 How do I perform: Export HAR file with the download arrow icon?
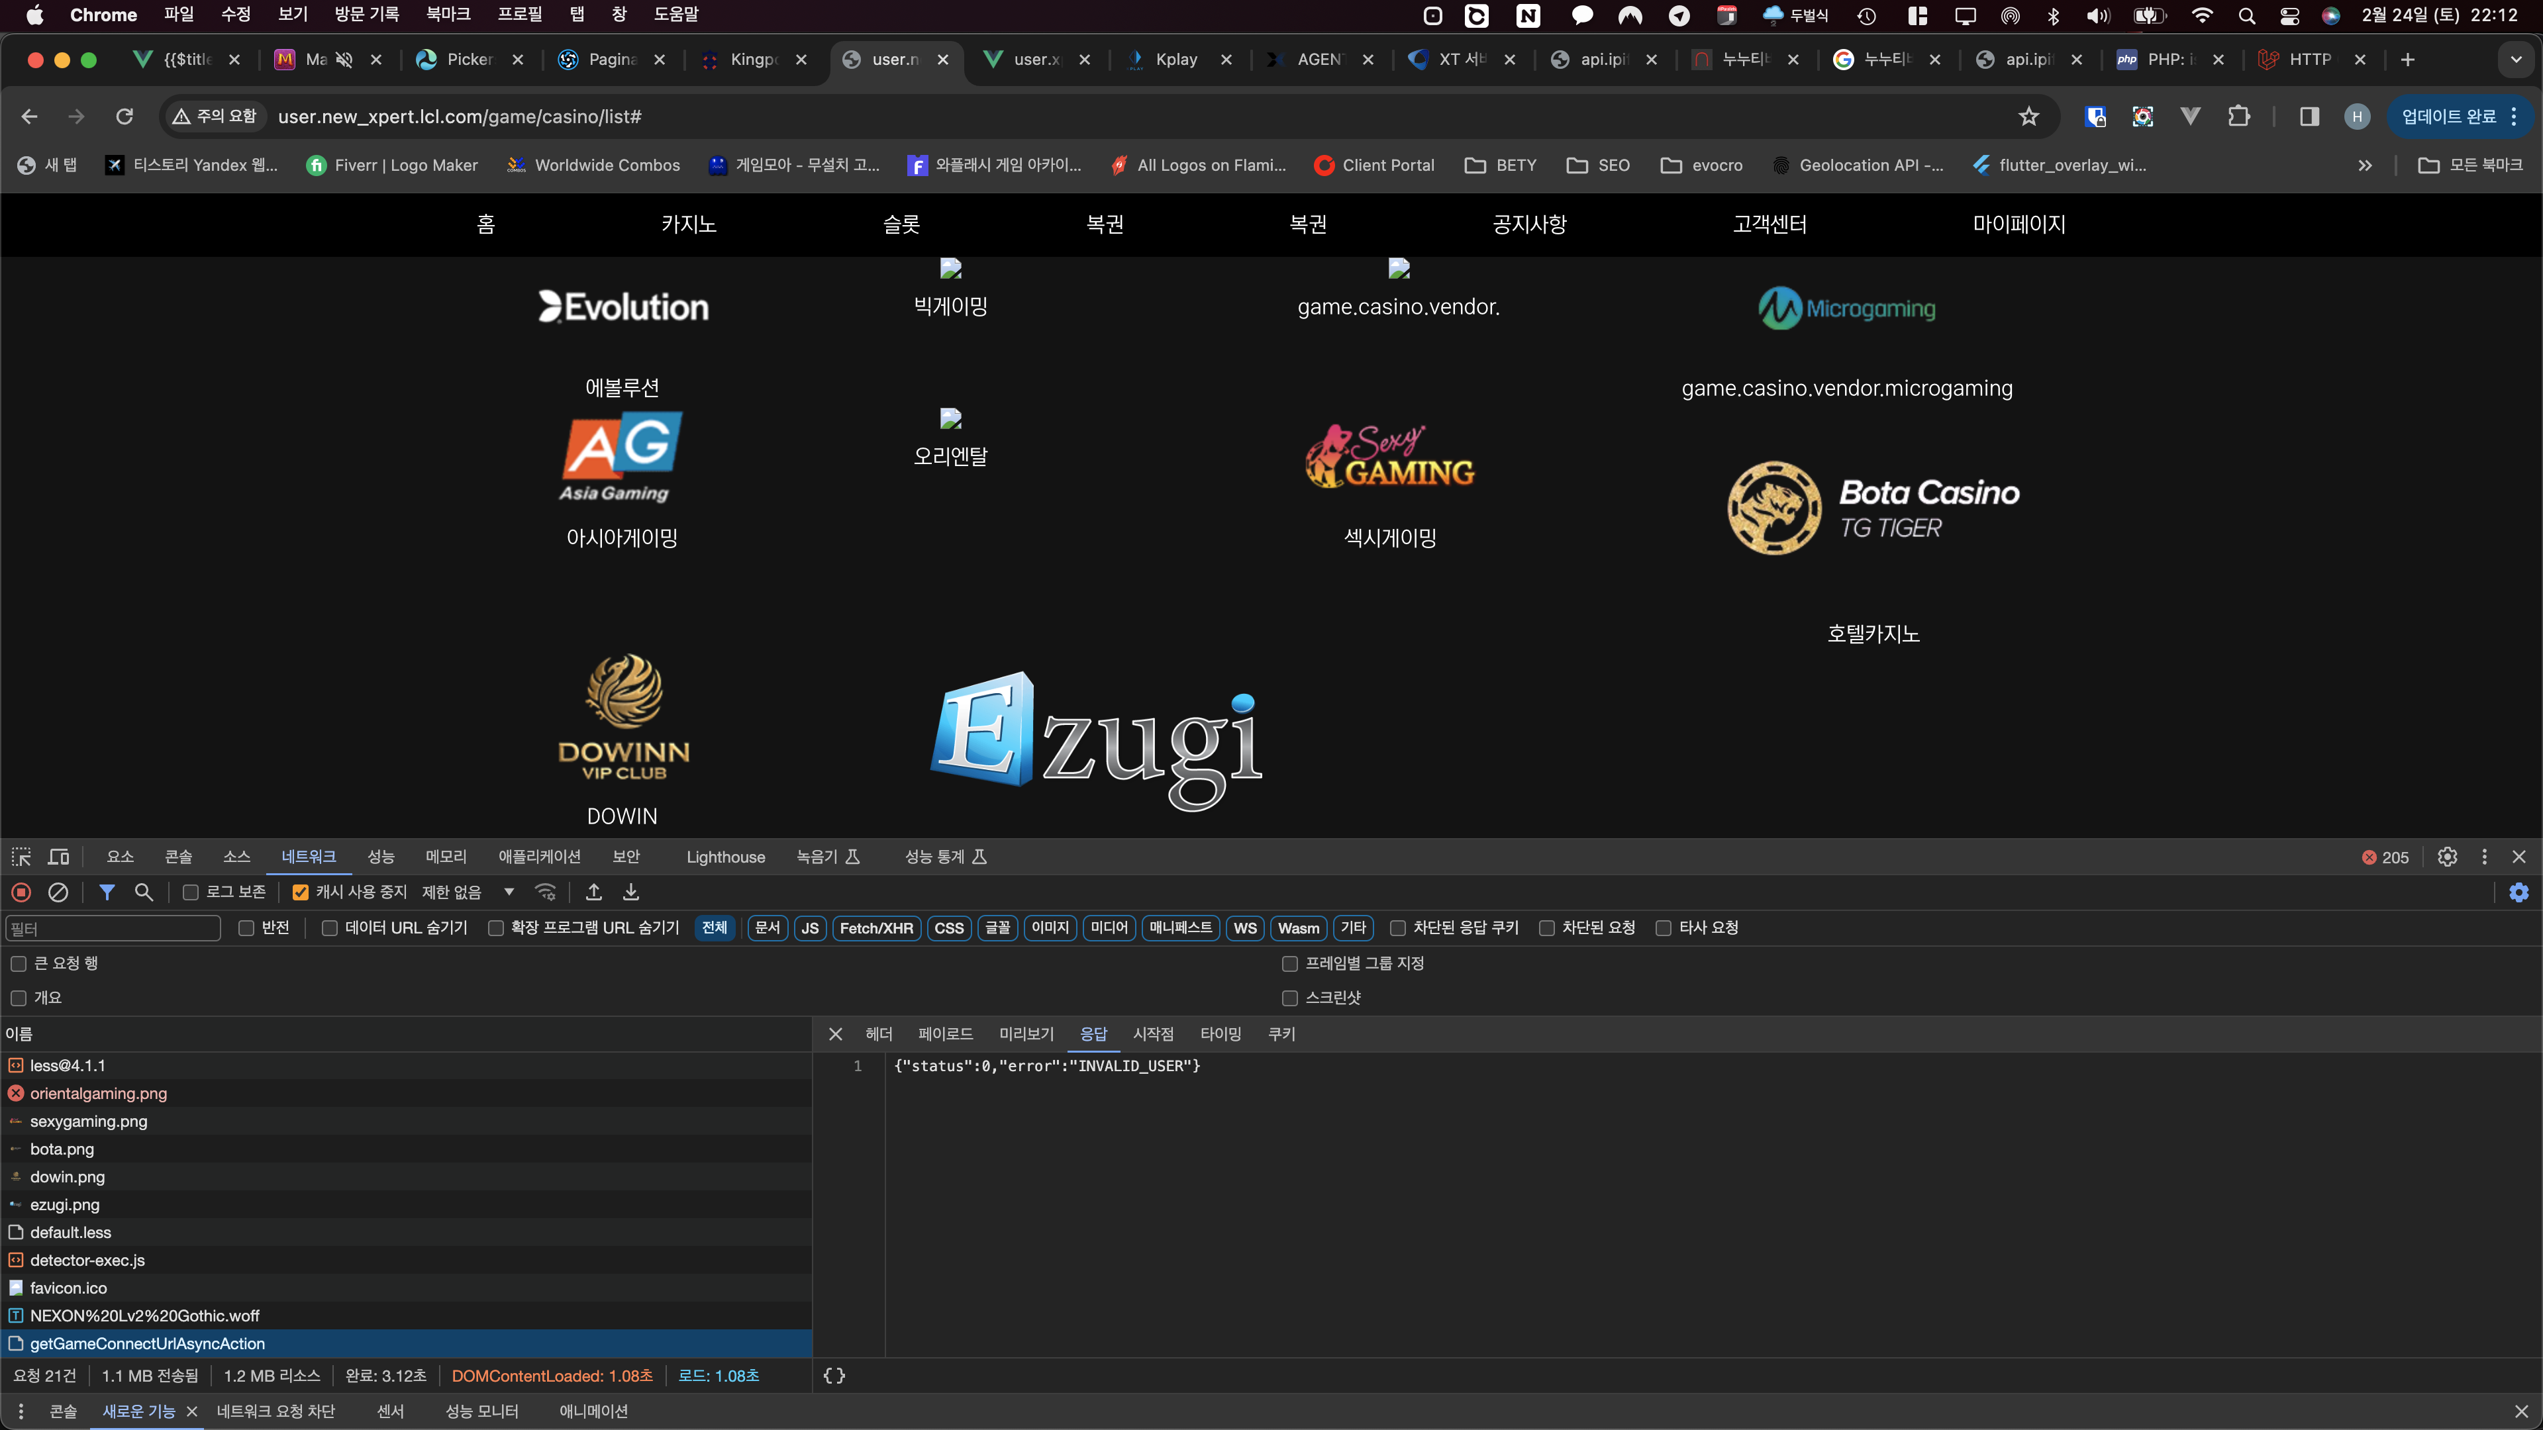(x=631, y=892)
